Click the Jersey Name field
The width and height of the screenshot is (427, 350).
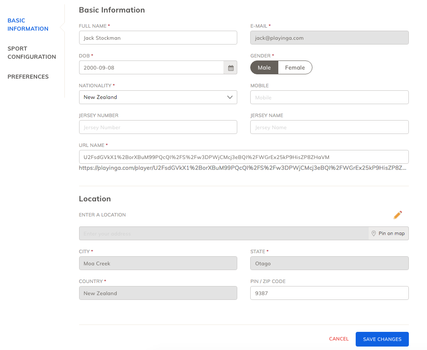pyautogui.click(x=329, y=127)
